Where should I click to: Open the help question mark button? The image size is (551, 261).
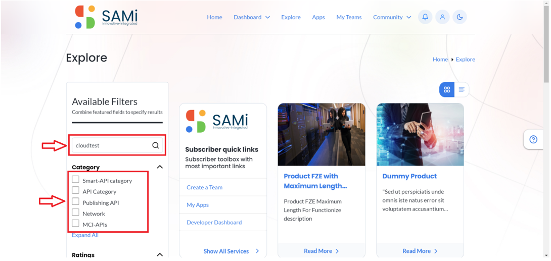[x=533, y=140]
